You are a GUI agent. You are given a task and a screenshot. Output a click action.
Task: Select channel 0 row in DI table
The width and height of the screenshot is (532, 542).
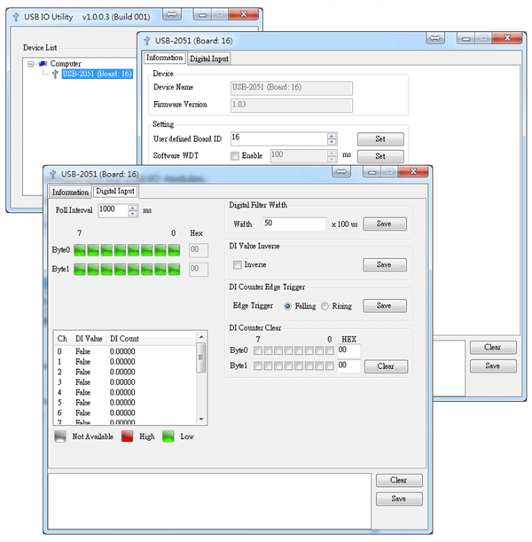[125, 351]
